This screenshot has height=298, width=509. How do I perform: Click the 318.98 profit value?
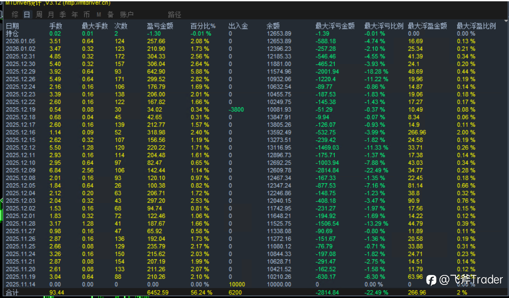coord(156,132)
